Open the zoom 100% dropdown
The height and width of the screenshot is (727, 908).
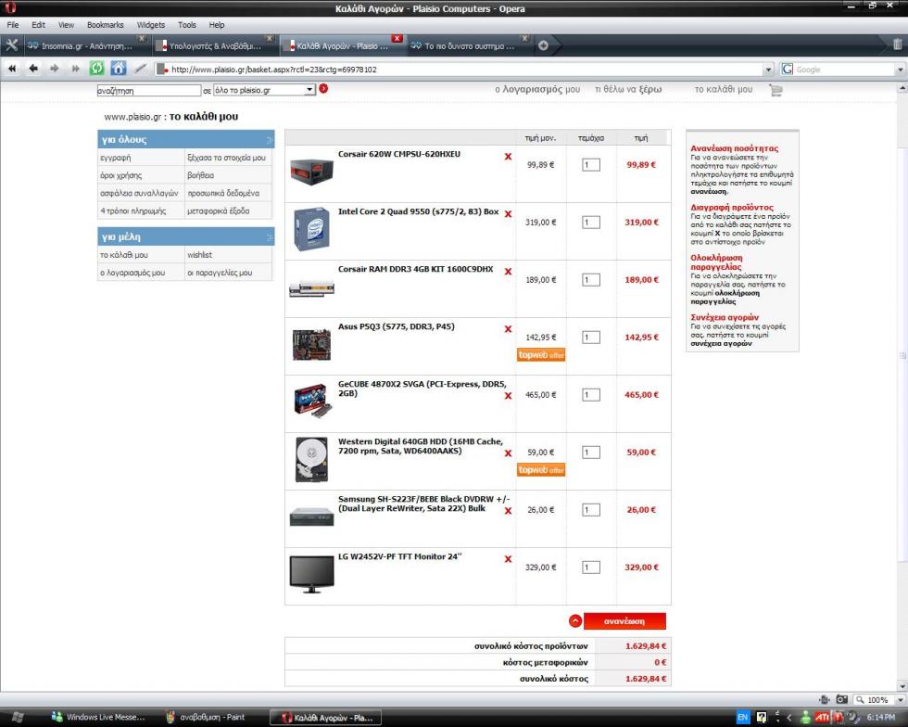[900, 700]
